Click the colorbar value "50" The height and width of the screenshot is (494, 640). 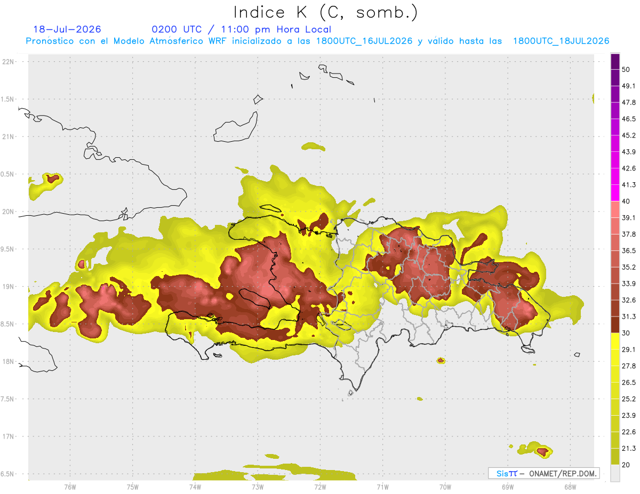pyautogui.click(x=626, y=69)
